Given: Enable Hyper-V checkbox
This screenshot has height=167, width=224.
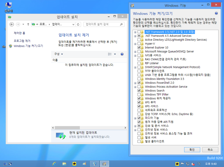Looking at the screenshot, I should (x=139, y=44).
